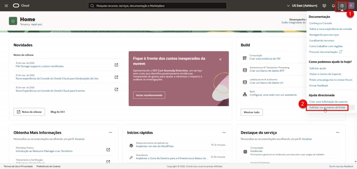Click the Arquitetura wrench icon
This screenshot has width=357, height=169.
[x=131, y=158]
